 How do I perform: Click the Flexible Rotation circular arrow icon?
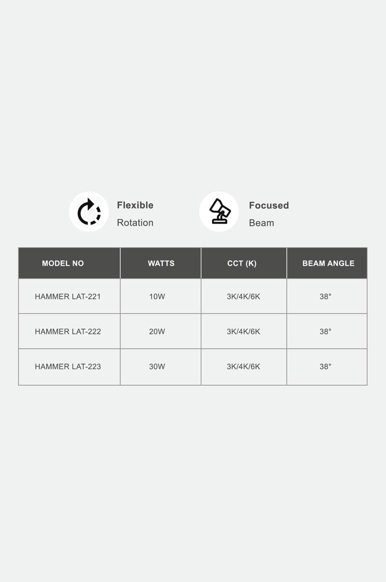pos(89,212)
